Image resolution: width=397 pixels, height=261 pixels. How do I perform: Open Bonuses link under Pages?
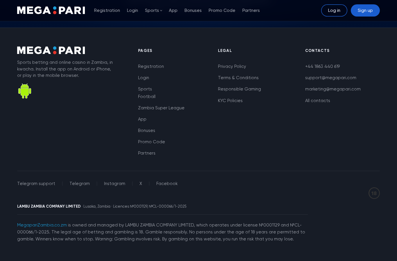coord(146,130)
